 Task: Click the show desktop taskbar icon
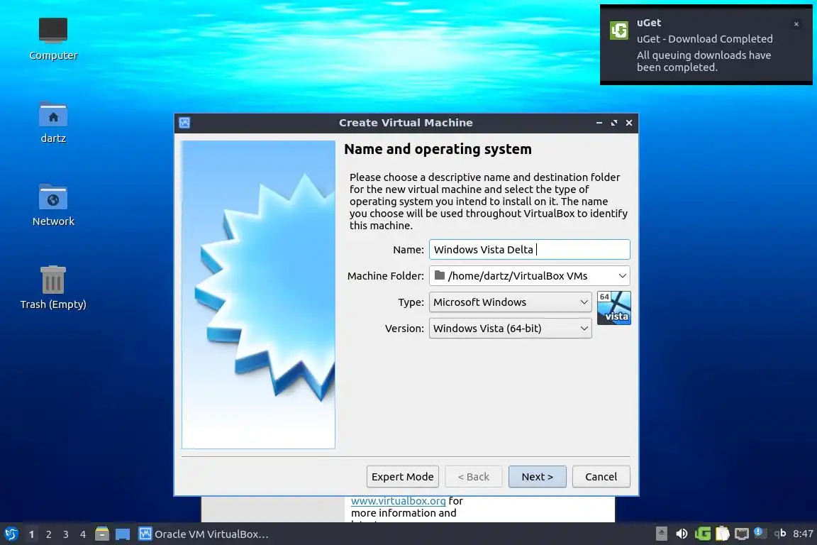point(123,534)
